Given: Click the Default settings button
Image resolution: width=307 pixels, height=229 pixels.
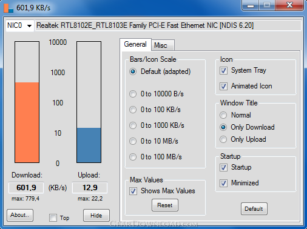Looking at the screenshot, I should tap(254, 208).
